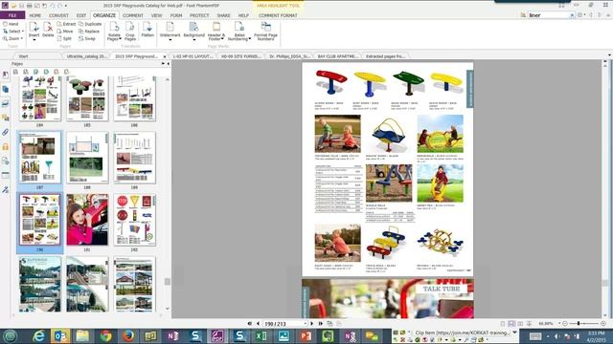This screenshot has height=344, width=613.
Task: Open Excel from the taskbar
Action: [x=261, y=335]
